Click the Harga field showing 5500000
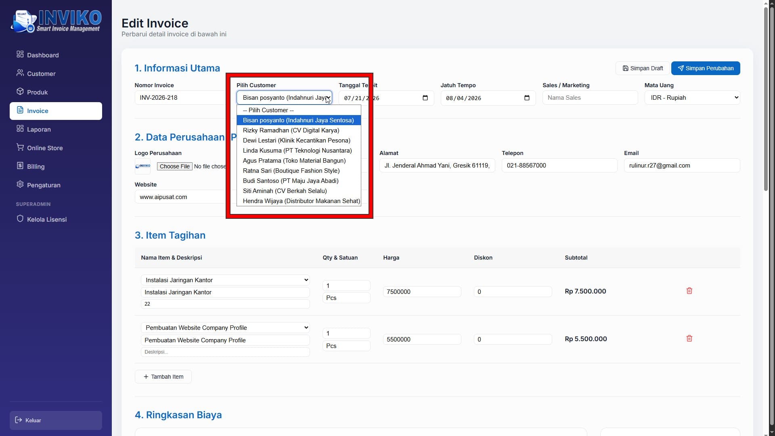 point(422,339)
